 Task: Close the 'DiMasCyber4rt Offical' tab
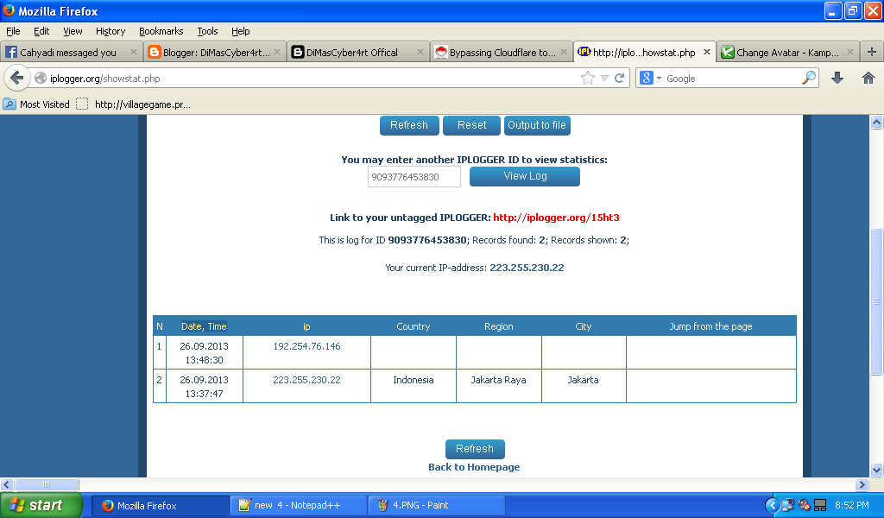420,52
